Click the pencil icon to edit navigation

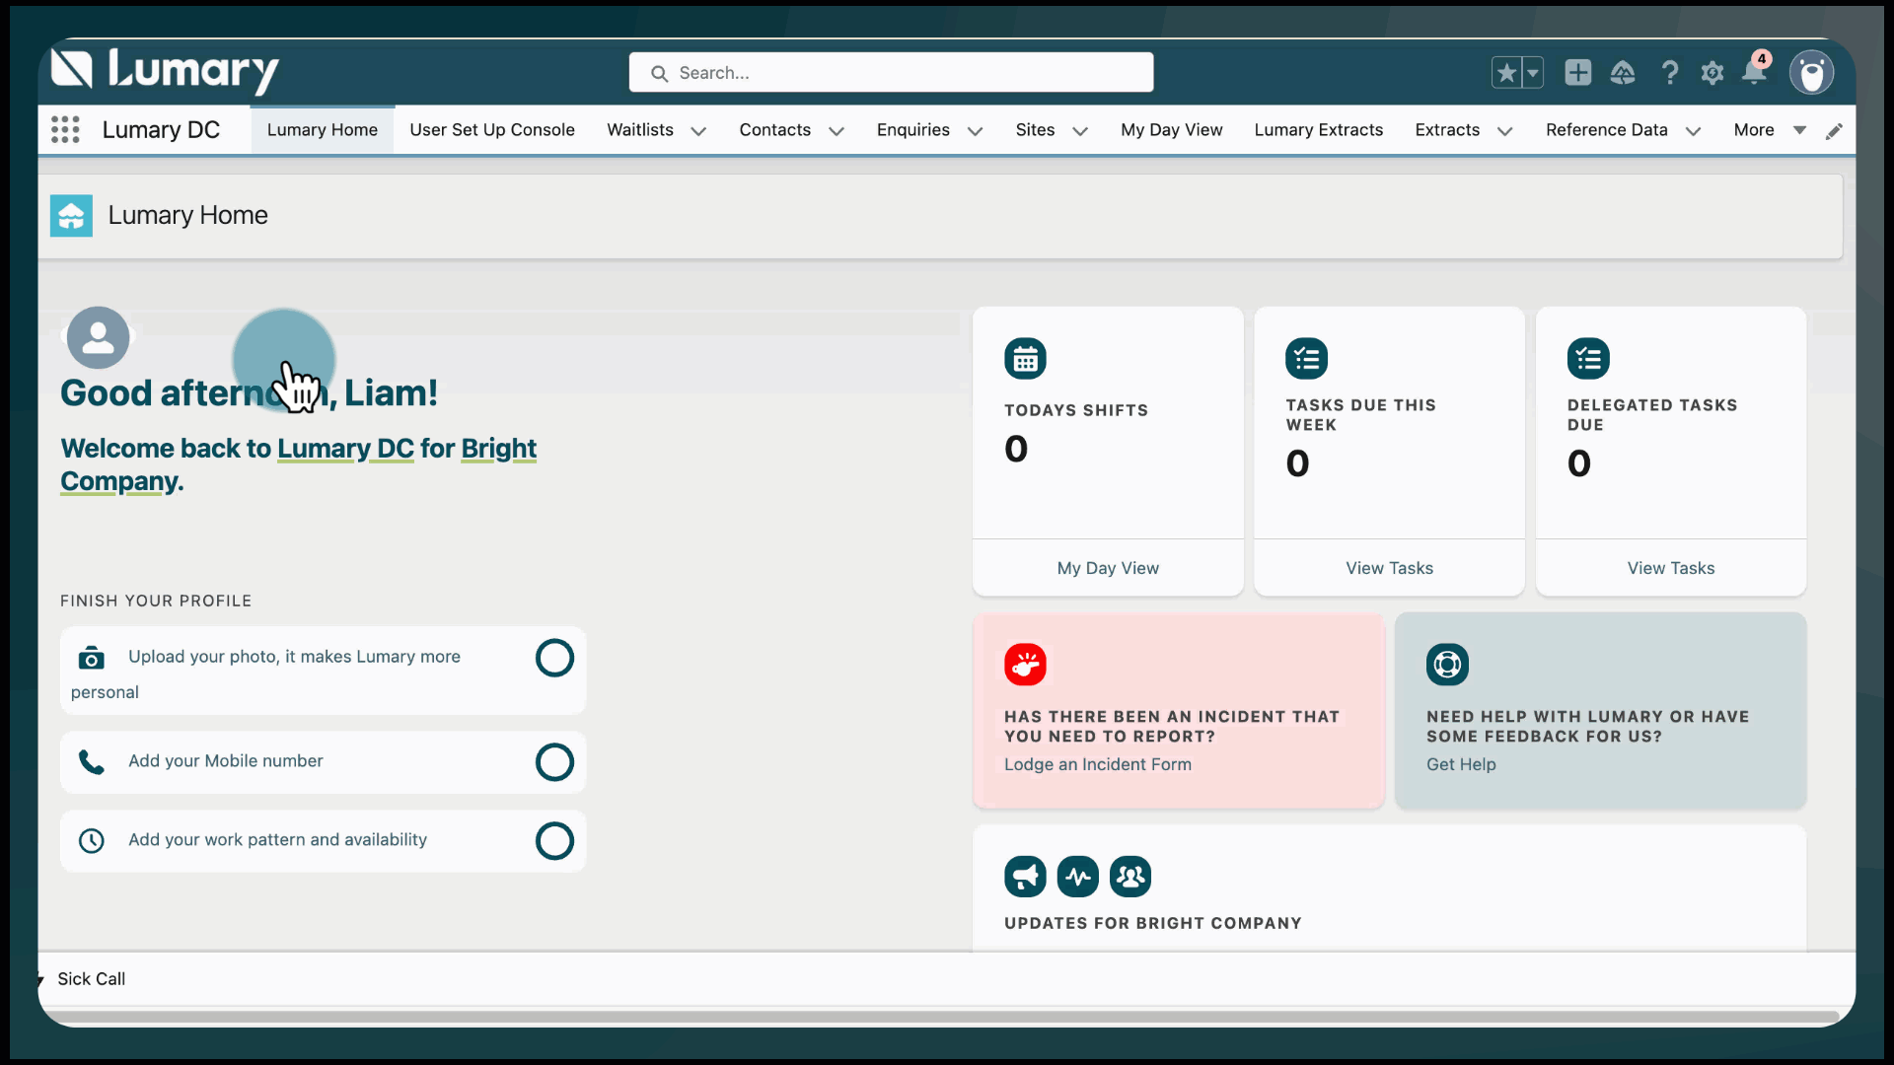pos(1834,130)
